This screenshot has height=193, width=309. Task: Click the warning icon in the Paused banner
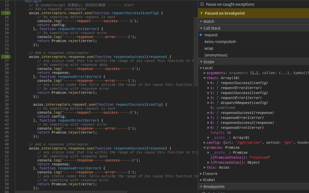point(201,13)
